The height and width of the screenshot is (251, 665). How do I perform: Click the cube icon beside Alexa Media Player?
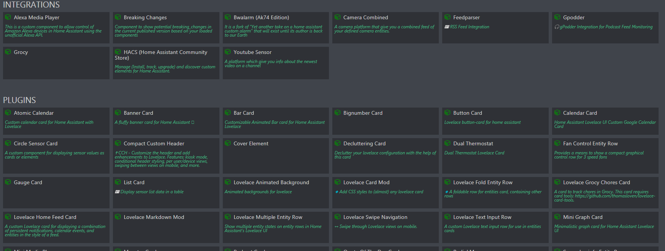[x=8, y=17]
